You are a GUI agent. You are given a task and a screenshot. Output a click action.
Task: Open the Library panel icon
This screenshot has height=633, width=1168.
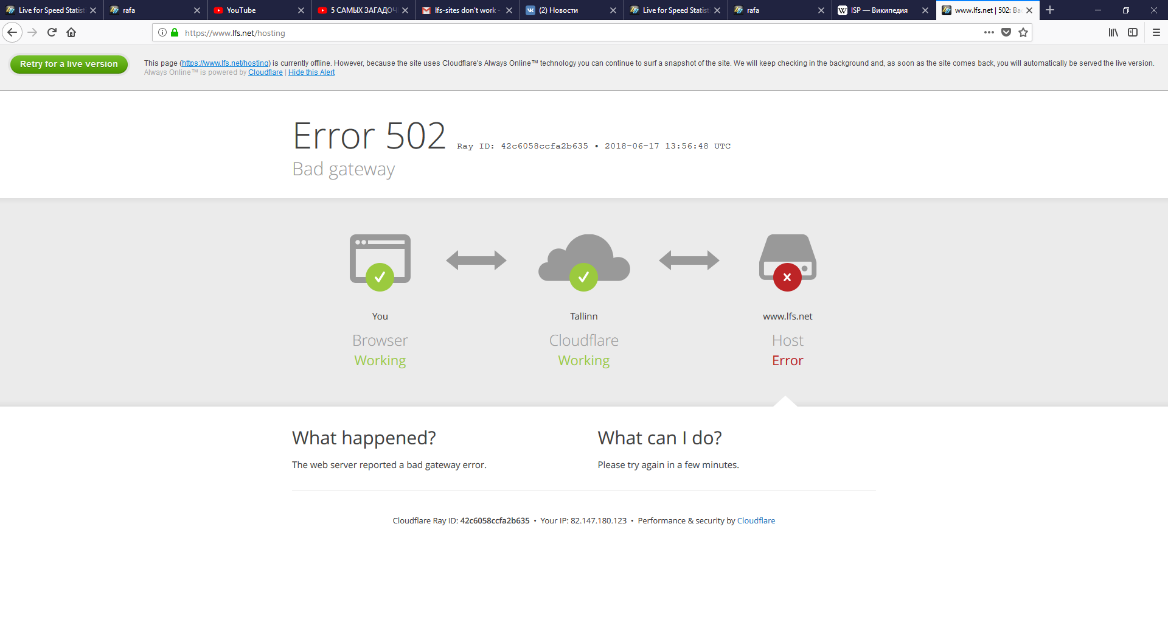(1113, 32)
